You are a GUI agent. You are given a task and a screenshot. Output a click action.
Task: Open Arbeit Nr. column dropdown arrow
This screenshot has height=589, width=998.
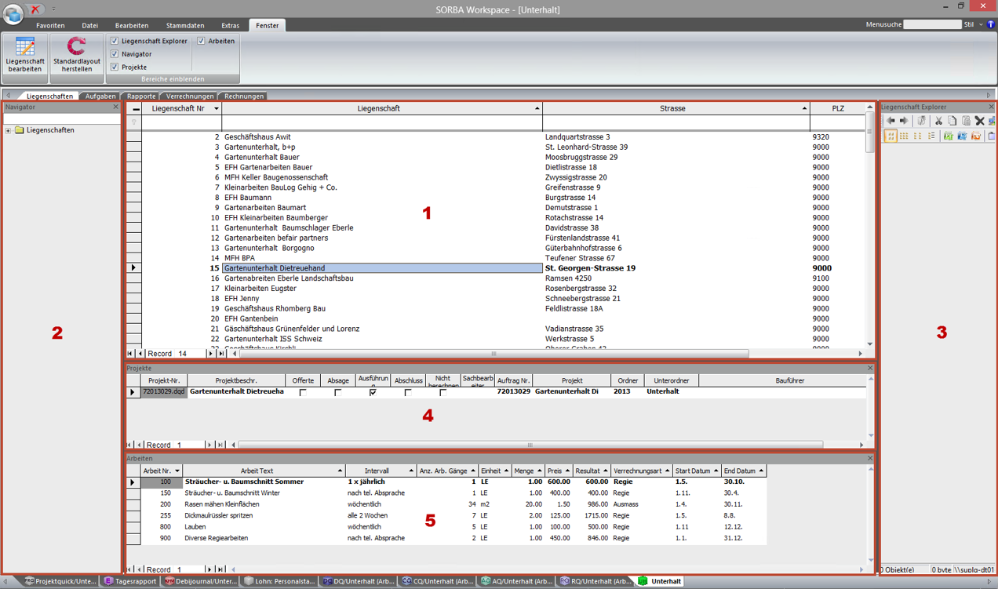pos(177,471)
